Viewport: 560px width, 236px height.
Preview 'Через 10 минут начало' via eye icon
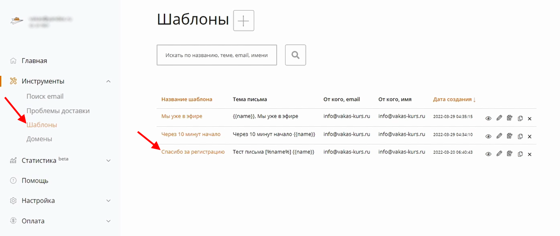pos(489,136)
